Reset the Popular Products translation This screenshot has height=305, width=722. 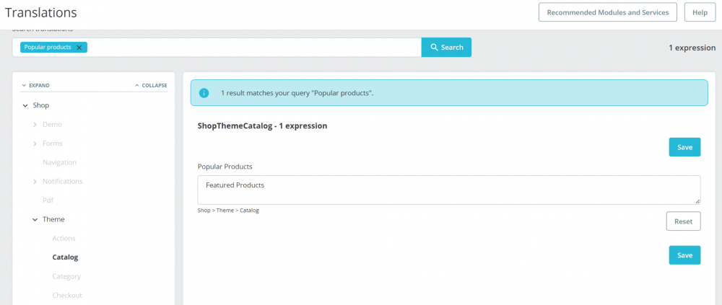tap(683, 221)
